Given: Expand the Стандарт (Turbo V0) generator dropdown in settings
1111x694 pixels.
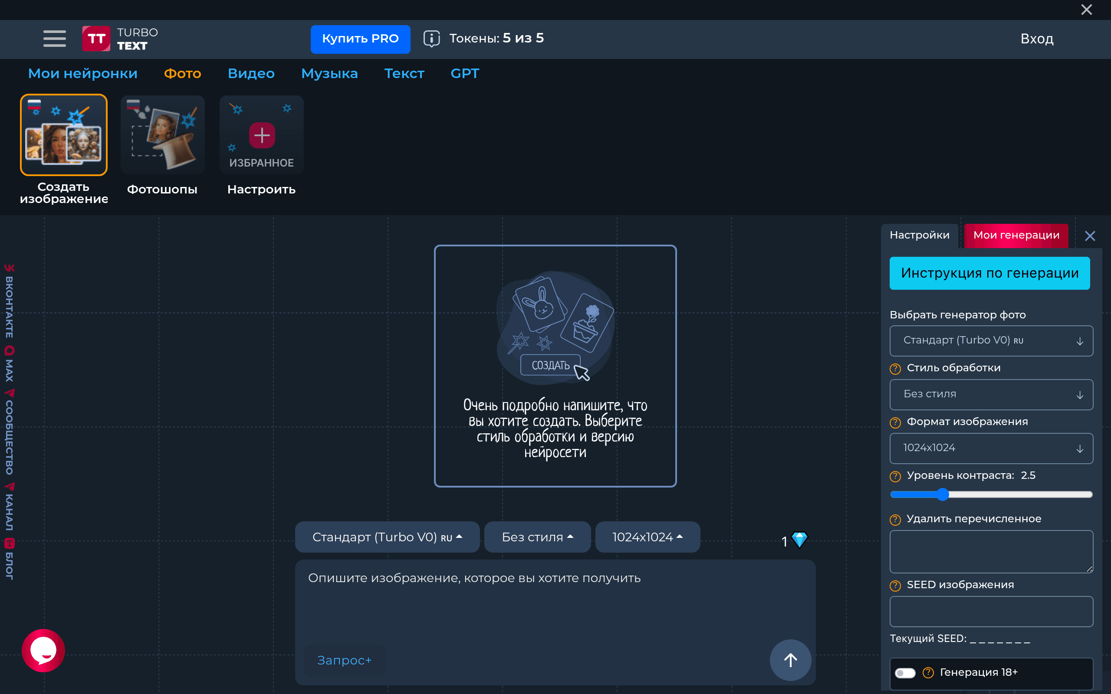Looking at the screenshot, I should tap(991, 340).
